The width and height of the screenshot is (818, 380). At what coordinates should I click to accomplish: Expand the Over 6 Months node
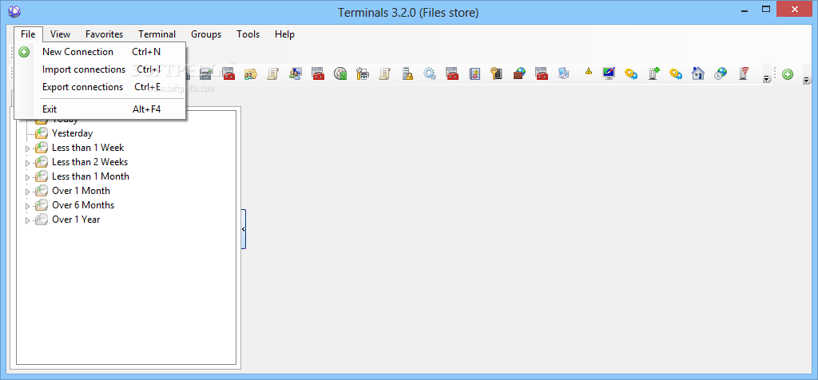[x=28, y=206]
